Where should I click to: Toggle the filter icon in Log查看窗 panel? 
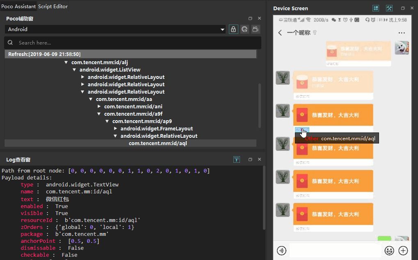[x=237, y=159]
